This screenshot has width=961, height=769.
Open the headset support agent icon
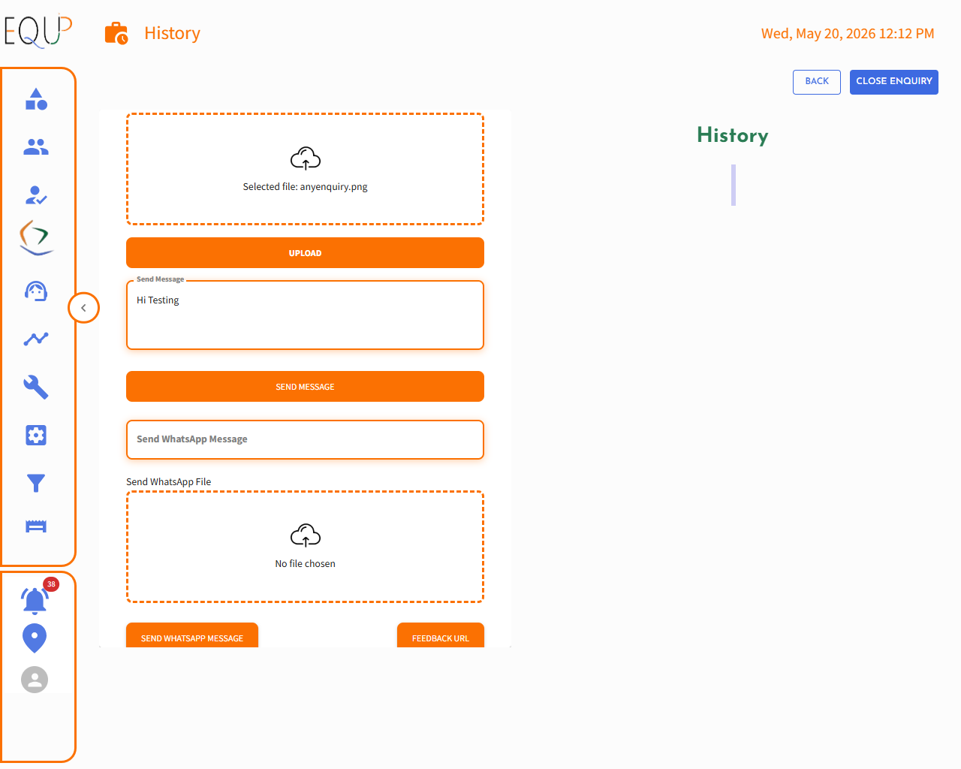[36, 291]
